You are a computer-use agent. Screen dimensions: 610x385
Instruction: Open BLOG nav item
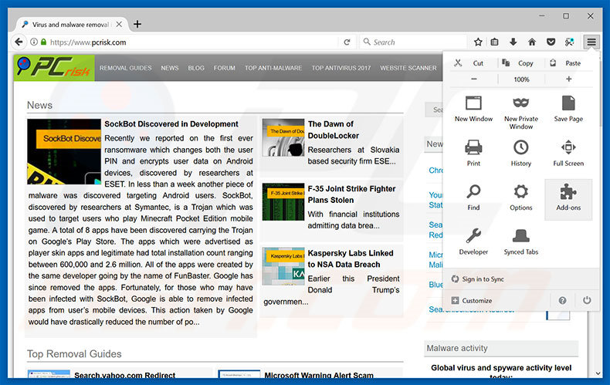[x=195, y=68]
